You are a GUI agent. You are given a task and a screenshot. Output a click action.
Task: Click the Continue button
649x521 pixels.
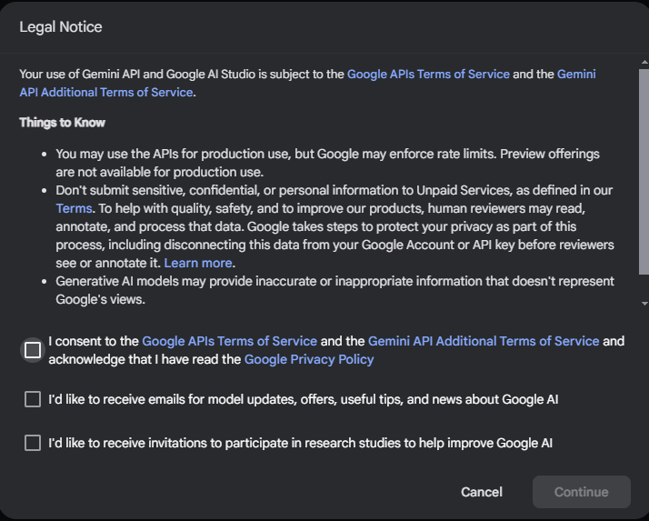tap(581, 492)
